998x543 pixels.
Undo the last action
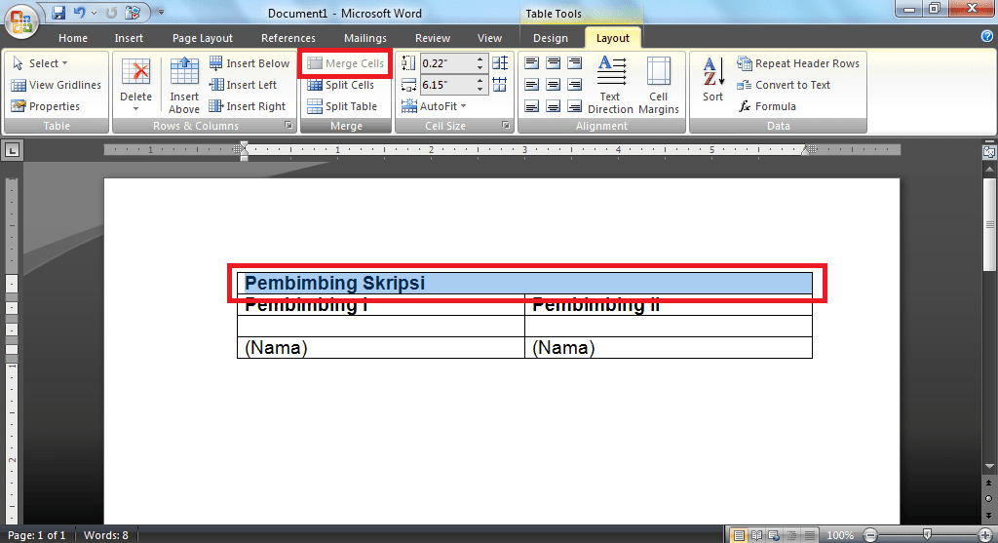(x=79, y=12)
